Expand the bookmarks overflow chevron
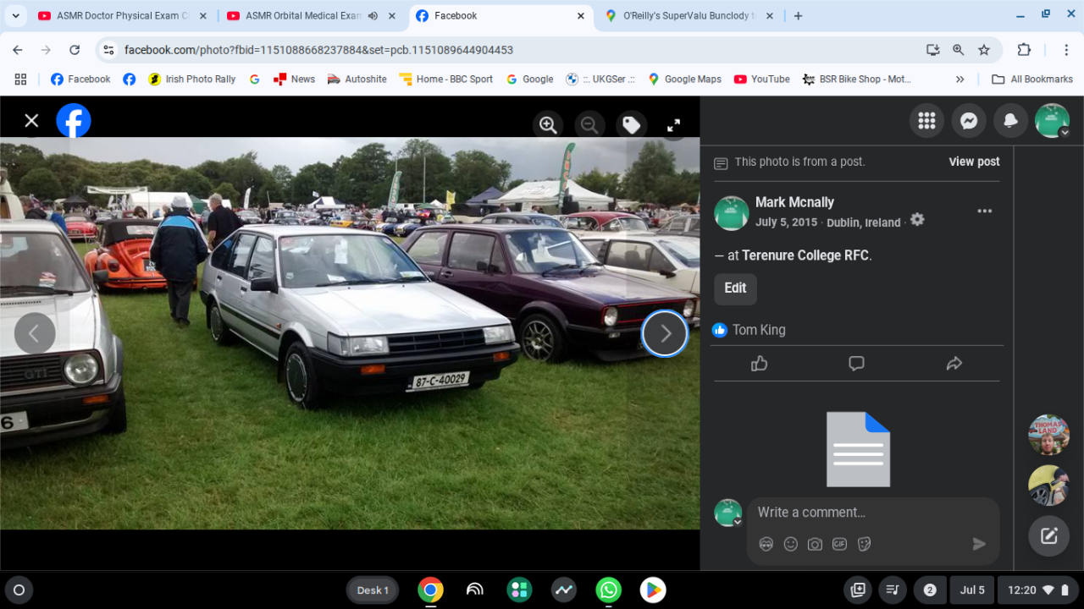This screenshot has width=1084, height=609. click(x=960, y=80)
